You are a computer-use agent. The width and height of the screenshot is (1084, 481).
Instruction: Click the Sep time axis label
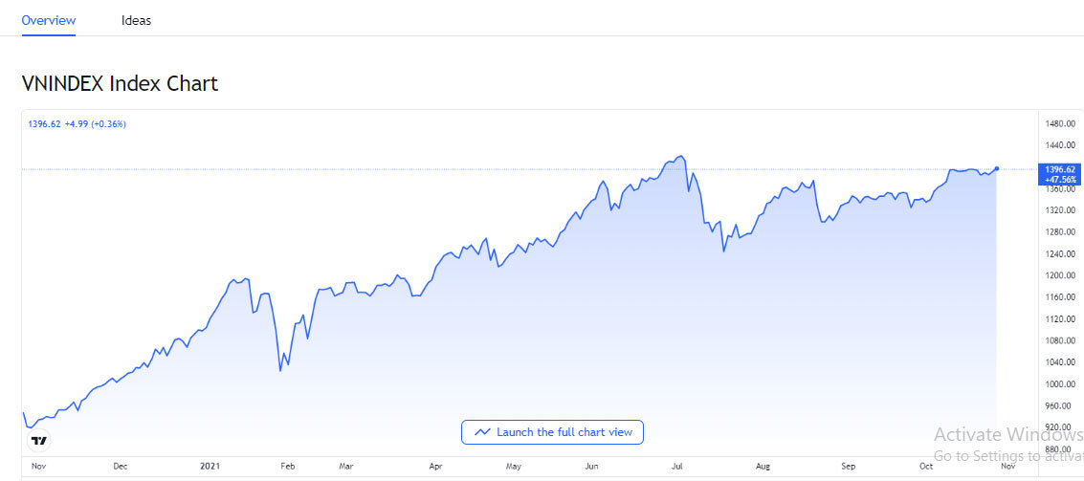click(x=848, y=467)
